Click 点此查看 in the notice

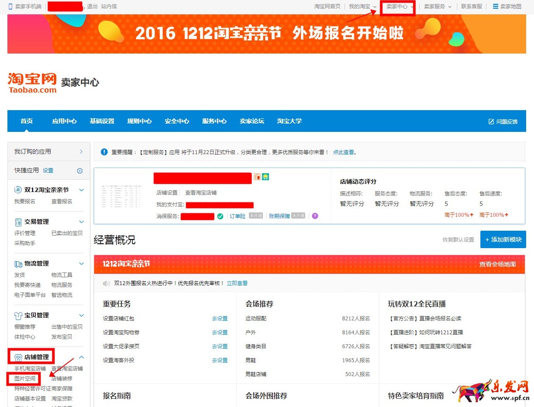(344, 152)
